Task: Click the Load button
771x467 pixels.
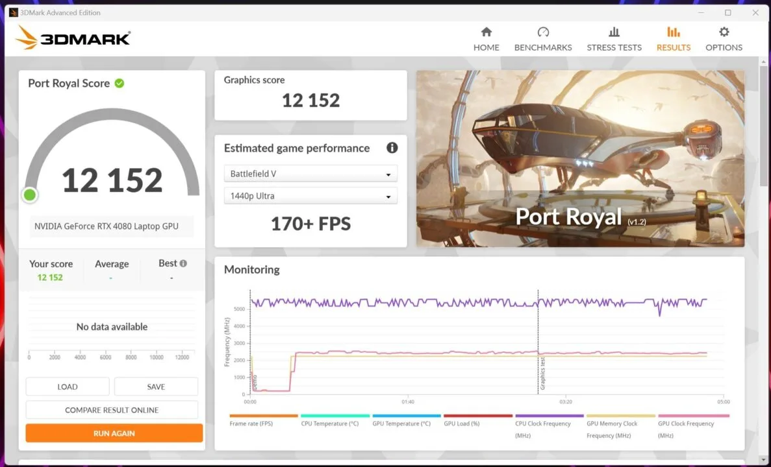Action: click(x=68, y=387)
